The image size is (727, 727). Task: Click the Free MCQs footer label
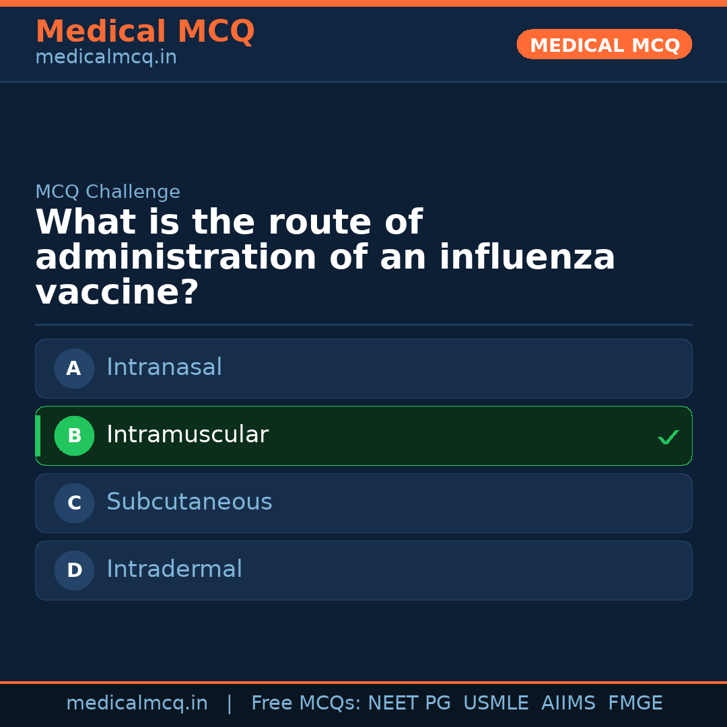306,703
